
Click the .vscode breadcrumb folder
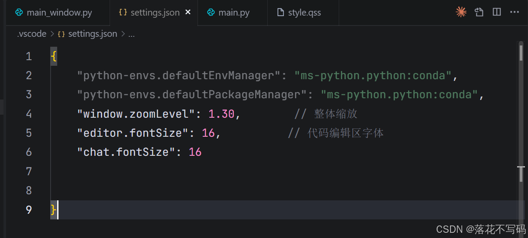point(32,34)
